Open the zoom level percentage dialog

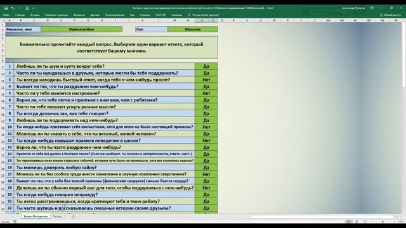pos(401,222)
